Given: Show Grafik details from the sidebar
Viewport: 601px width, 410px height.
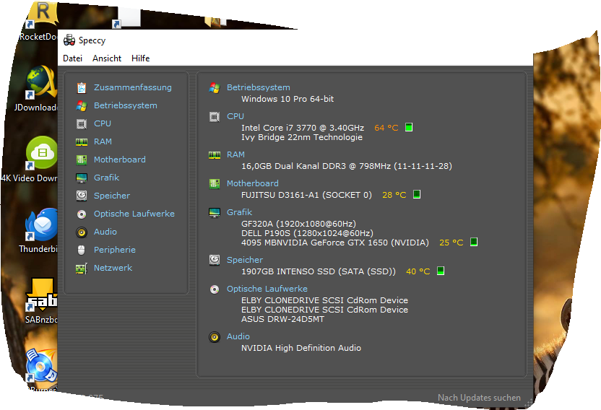Looking at the screenshot, I should tap(107, 178).
